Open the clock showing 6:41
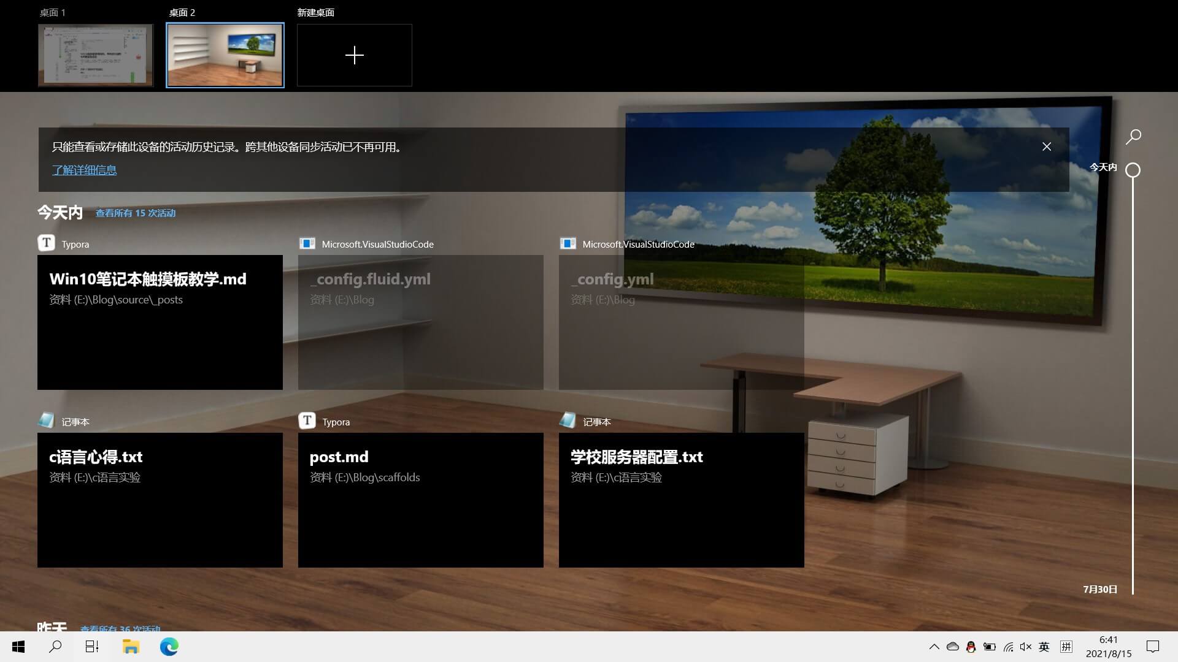The height and width of the screenshot is (662, 1178). pos(1109,647)
